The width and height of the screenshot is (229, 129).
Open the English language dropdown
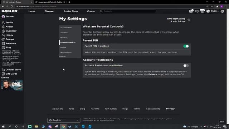point(64,120)
